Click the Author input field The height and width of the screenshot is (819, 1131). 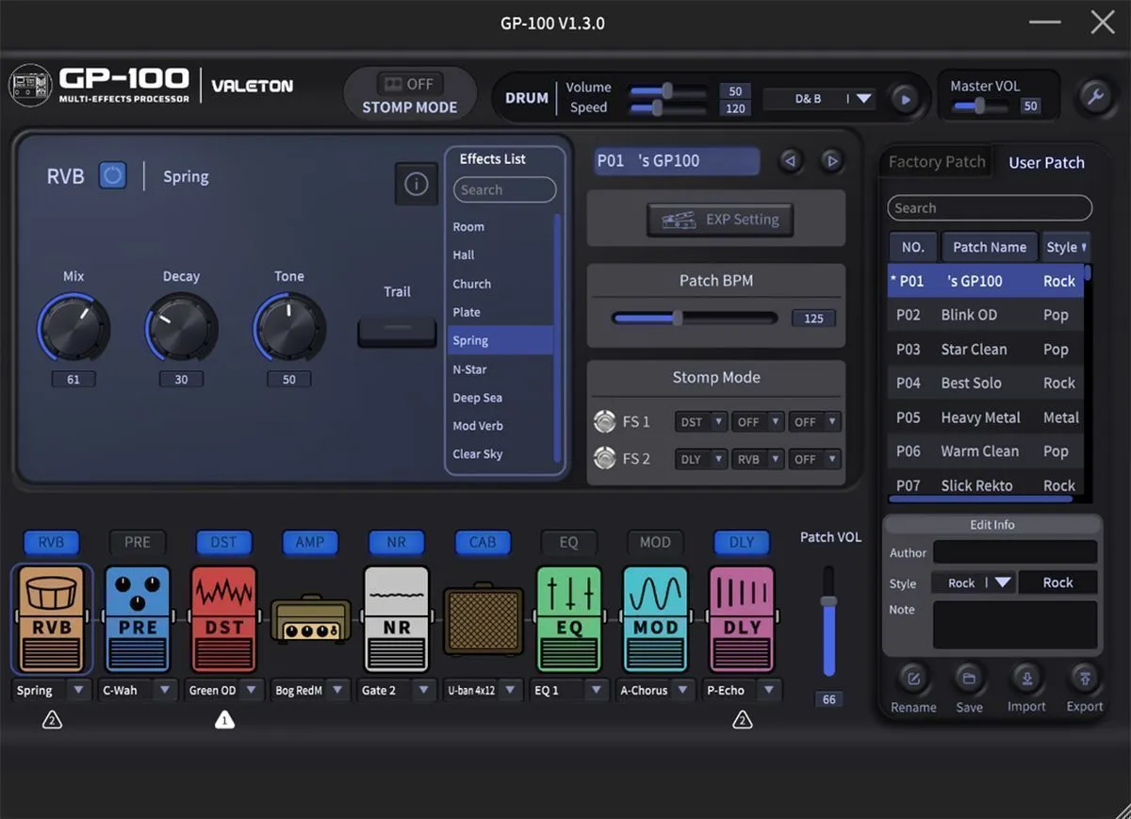(1015, 552)
